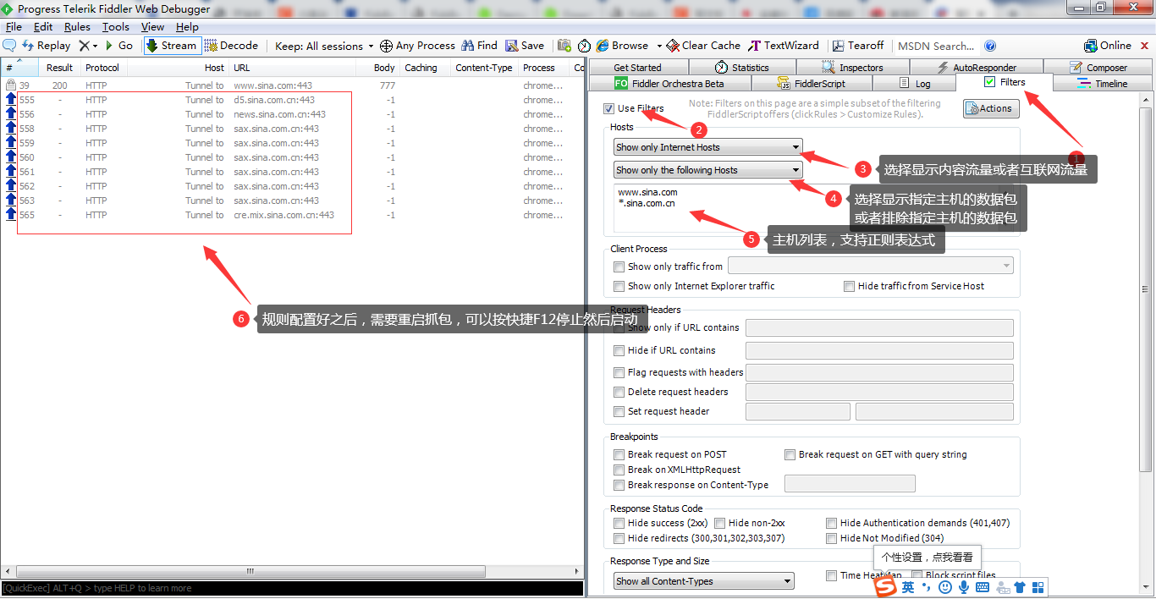The width and height of the screenshot is (1156, 599).
Task: Click the camera screenshot icon
Action: [x=564, y=46]
